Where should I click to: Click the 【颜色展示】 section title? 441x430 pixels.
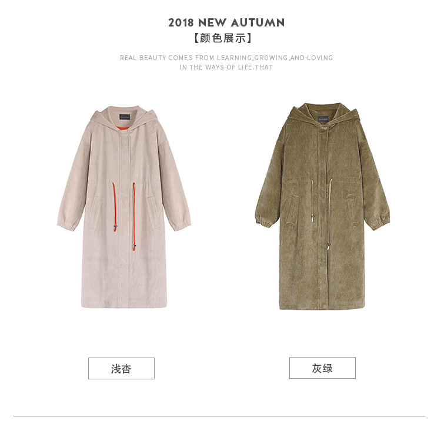click(223, 38)
